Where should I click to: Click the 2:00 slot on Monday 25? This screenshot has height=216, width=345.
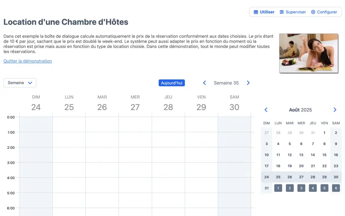pos(69,155)
